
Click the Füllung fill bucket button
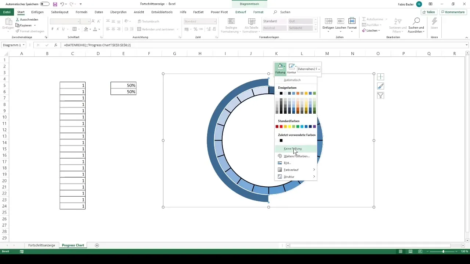pos(280,68)
